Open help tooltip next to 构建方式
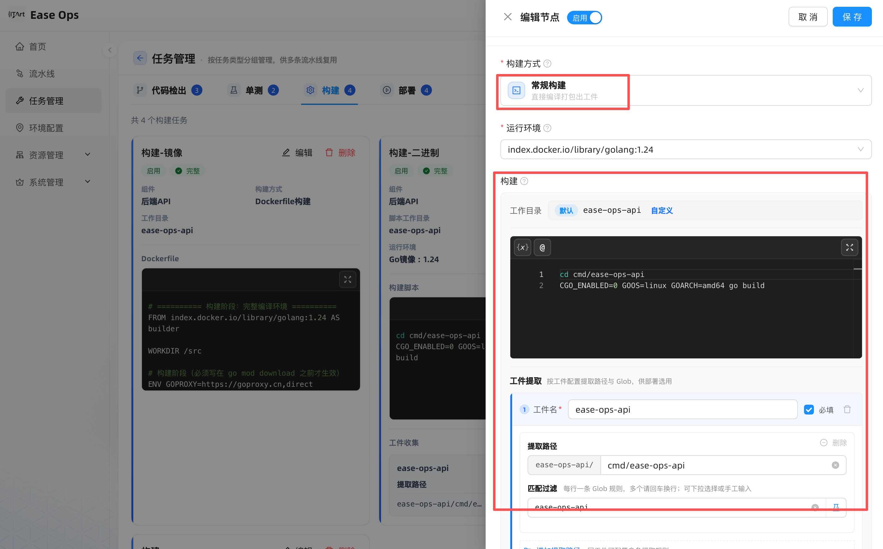883x549 pixels. [x=547, y=64]
